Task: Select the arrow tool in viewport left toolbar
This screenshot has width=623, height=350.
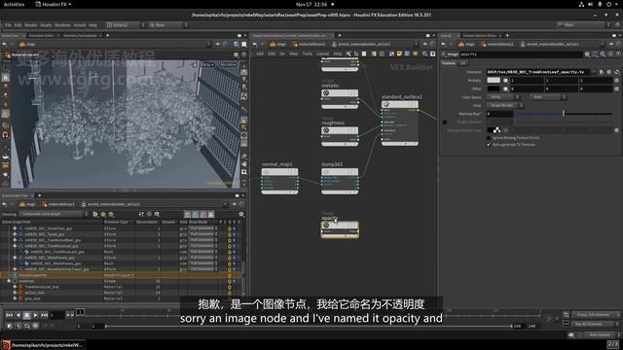Action: 6,67
